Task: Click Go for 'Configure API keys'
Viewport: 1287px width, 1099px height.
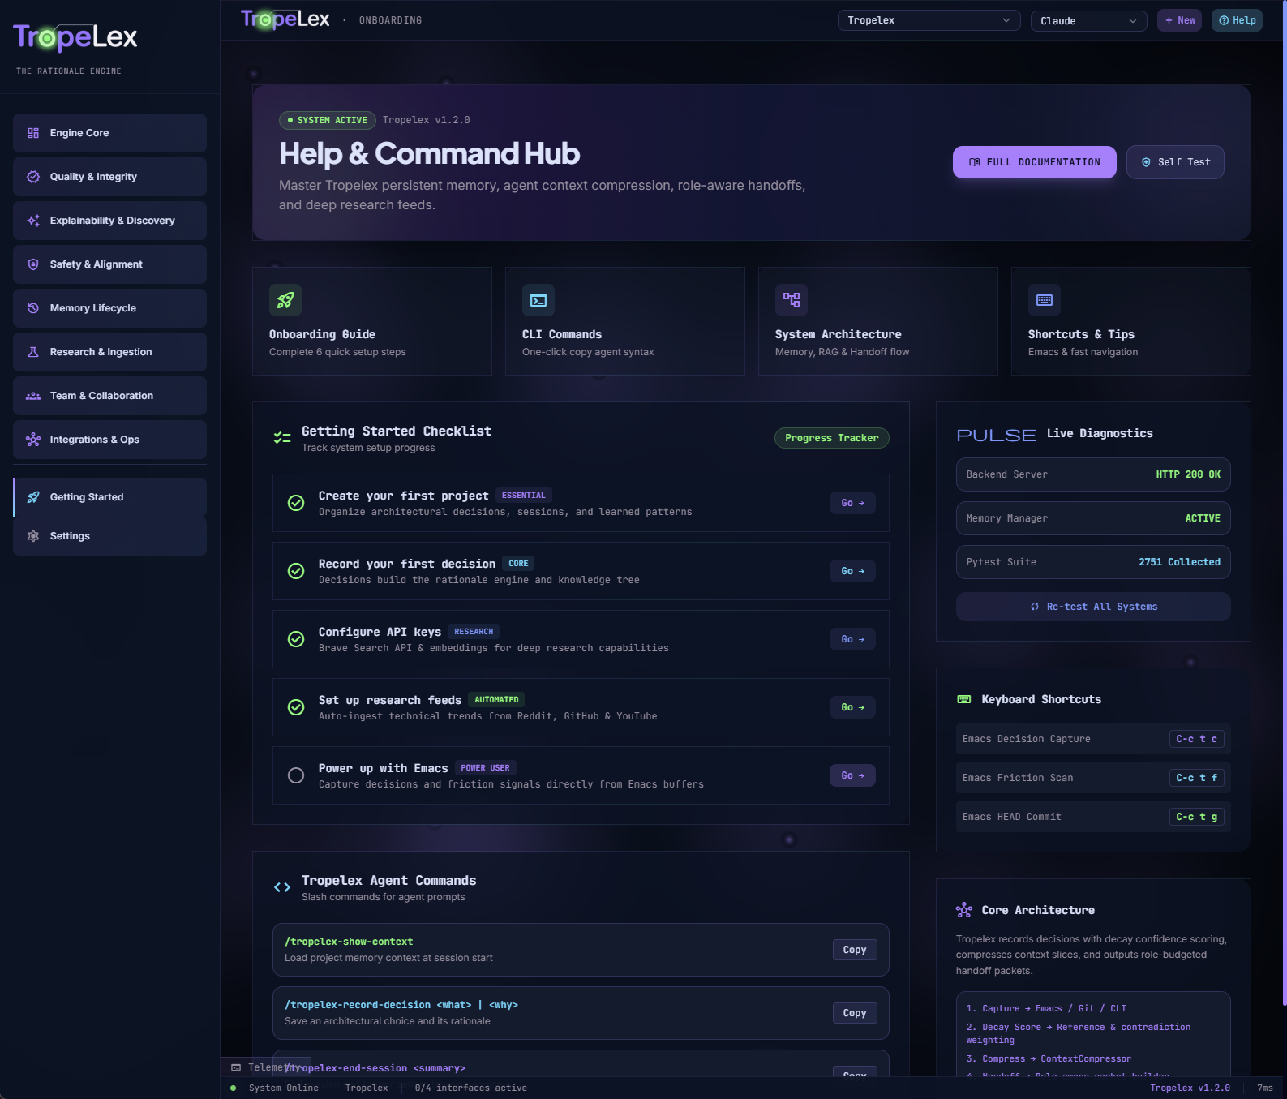Action: (x=852, y=639)
